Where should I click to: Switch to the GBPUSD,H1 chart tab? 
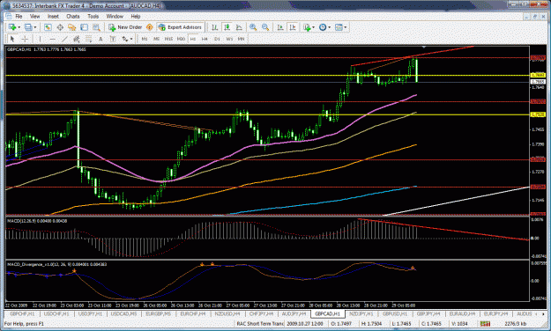click(x=395, y=313)
